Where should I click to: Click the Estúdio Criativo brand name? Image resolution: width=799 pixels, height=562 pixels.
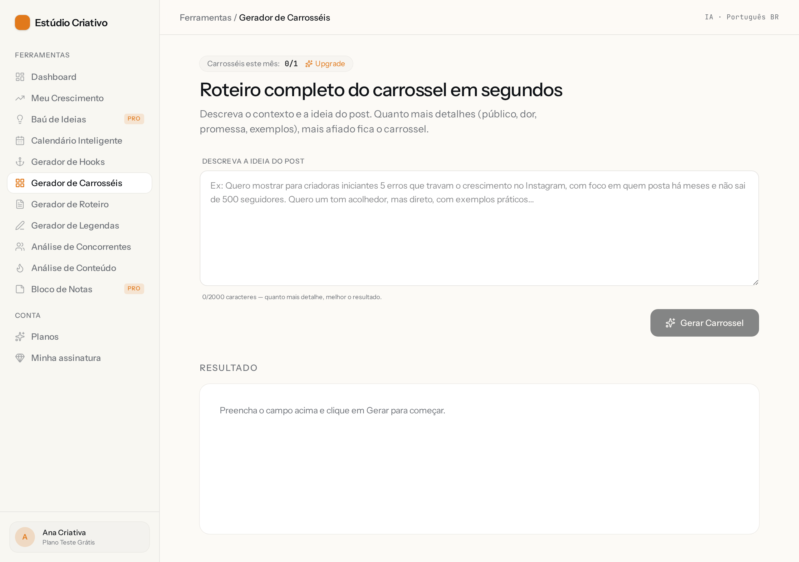[x=71, y=22]
